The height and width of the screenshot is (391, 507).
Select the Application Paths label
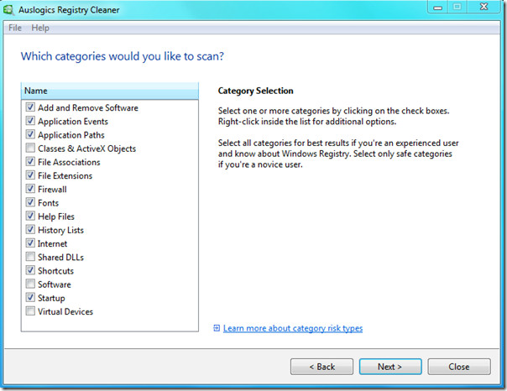71,135
